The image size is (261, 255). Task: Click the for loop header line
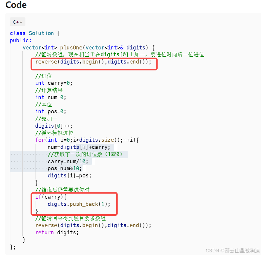87,140
